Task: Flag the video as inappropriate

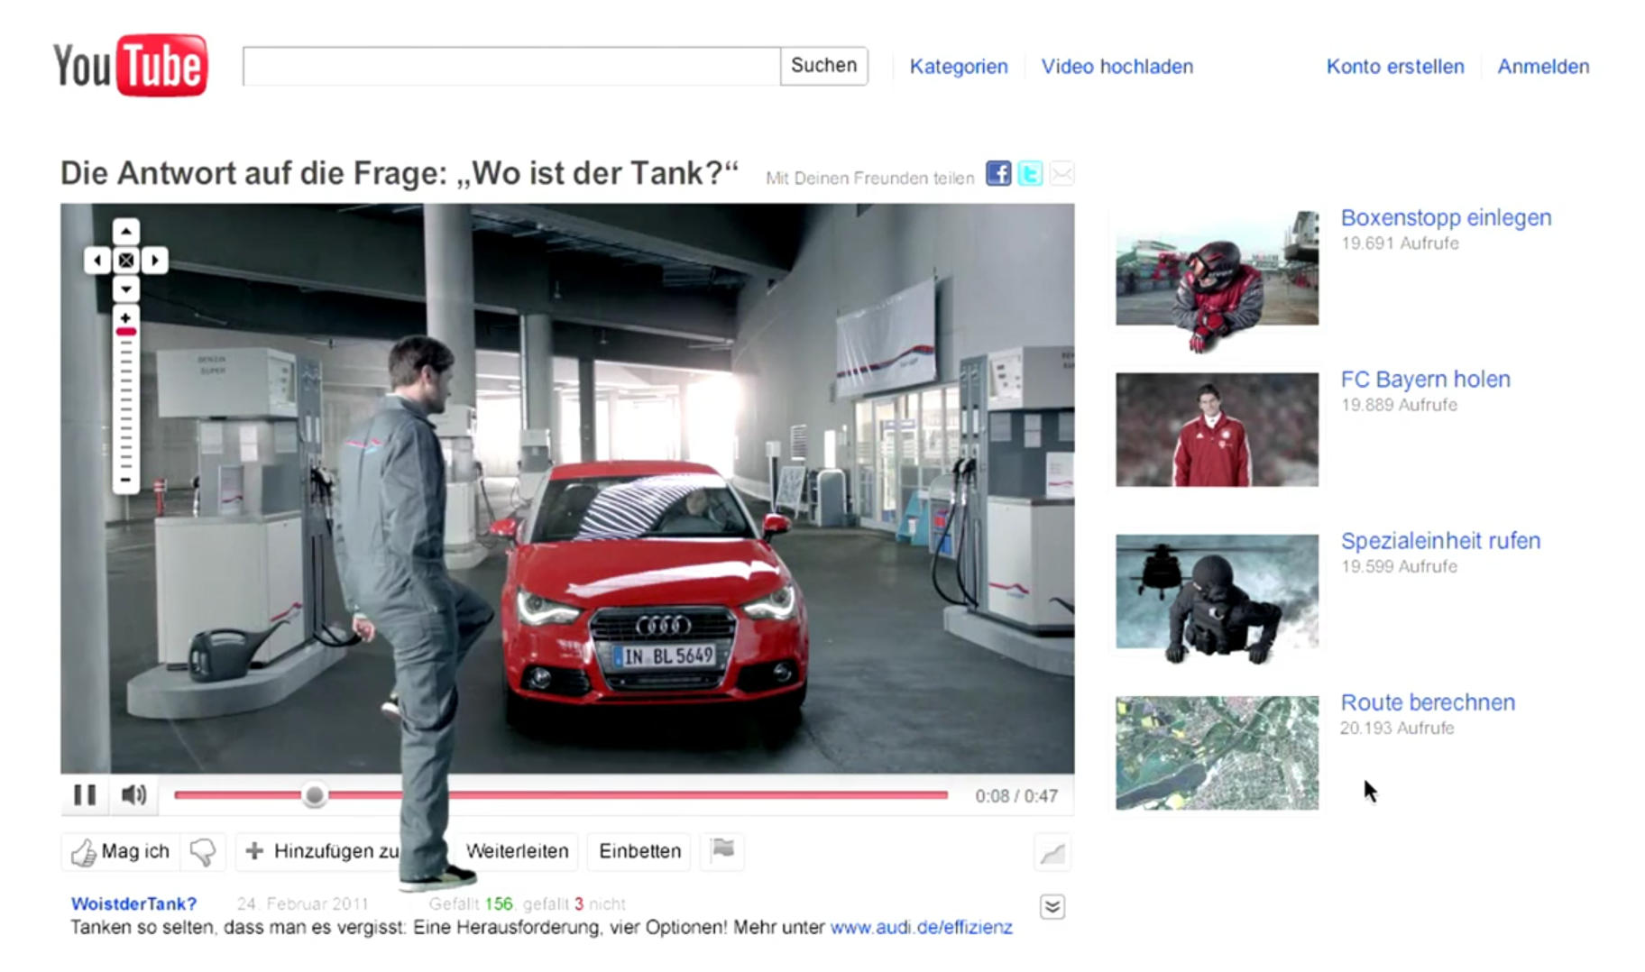Action: [722, 850]
